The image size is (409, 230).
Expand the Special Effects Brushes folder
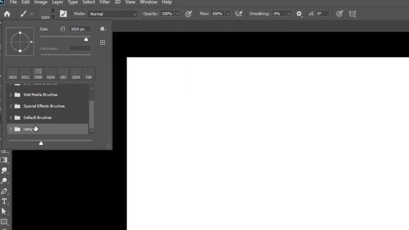tap(11, 106)
